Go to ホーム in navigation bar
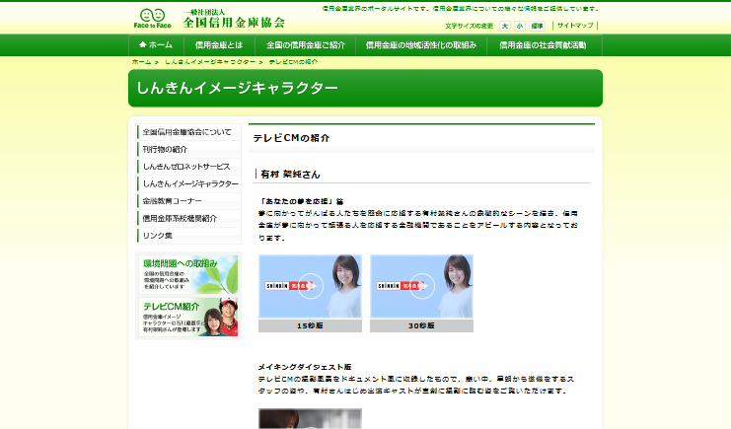The height and width of the screenshot is (429, 731). [x=156, y=45]
